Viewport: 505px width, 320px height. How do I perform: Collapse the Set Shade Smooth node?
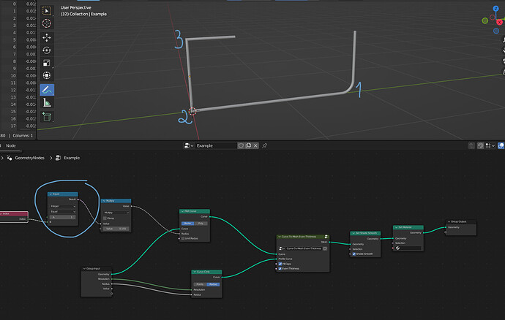coord(353,233)
